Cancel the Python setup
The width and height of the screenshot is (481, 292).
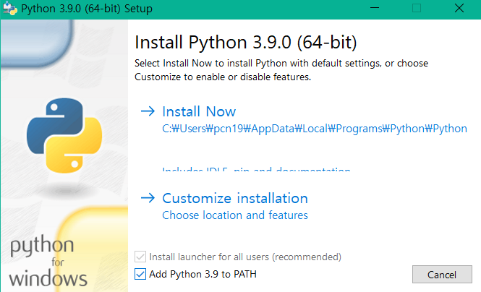coord(442,274)
